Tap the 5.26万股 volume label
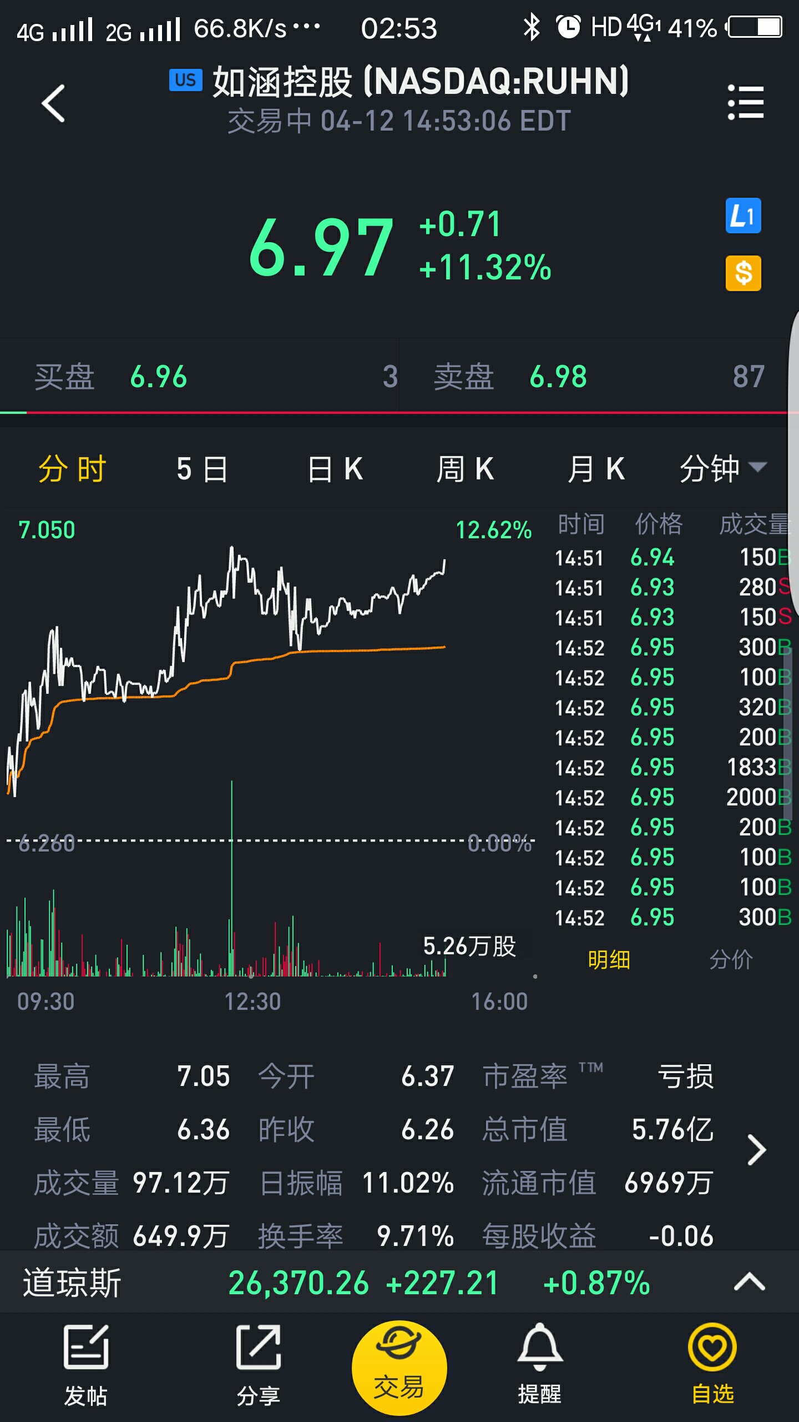Viewport: 799px width, 1422px height. pos(469,946)
